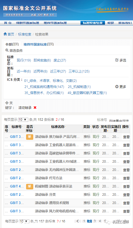Open 强制性国家标准 in navigation bar
This screenshot has height=228, width=133.
pos(27,23)
